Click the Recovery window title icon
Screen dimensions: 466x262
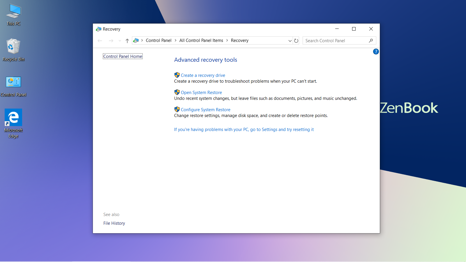pyautogui.click(x=99, y=29)
